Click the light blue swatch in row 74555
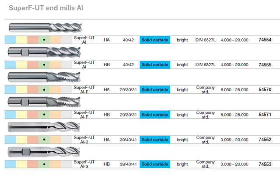Screen dimensions: 280x181 point(10,65)
